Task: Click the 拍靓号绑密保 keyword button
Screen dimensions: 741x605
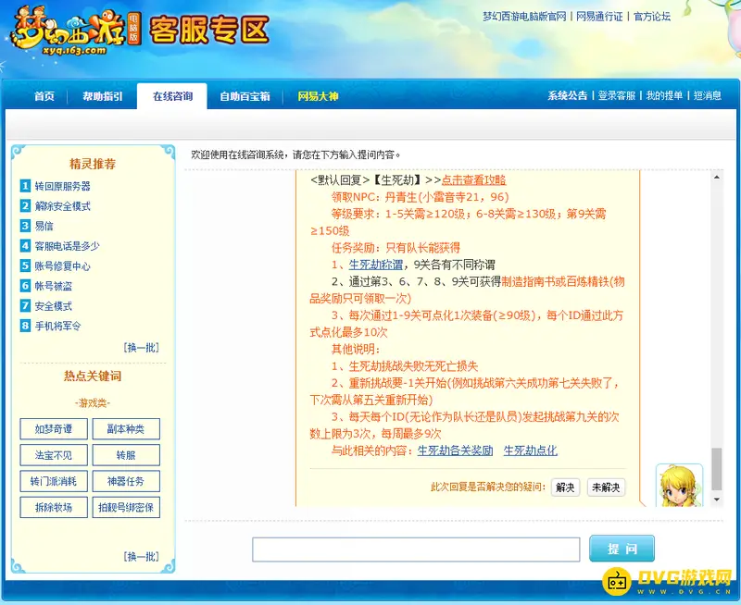Action: (126, 507)
